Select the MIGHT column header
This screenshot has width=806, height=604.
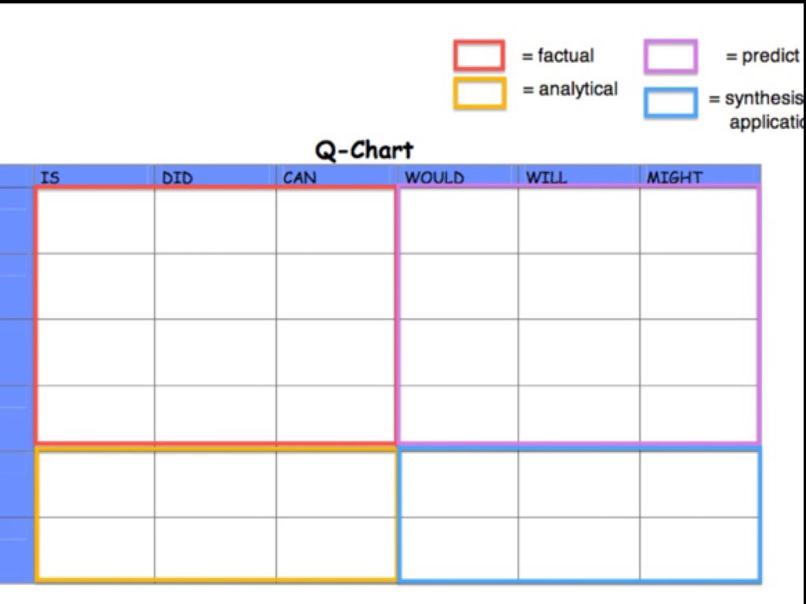tap(674, 178)
